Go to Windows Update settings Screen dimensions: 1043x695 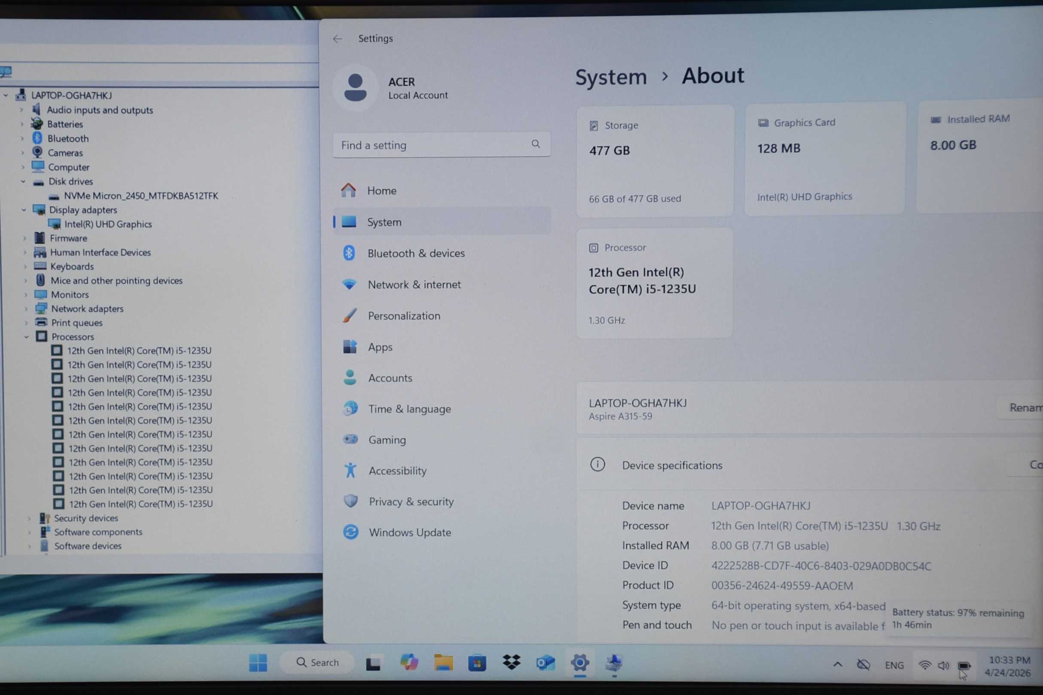(409, 532)
